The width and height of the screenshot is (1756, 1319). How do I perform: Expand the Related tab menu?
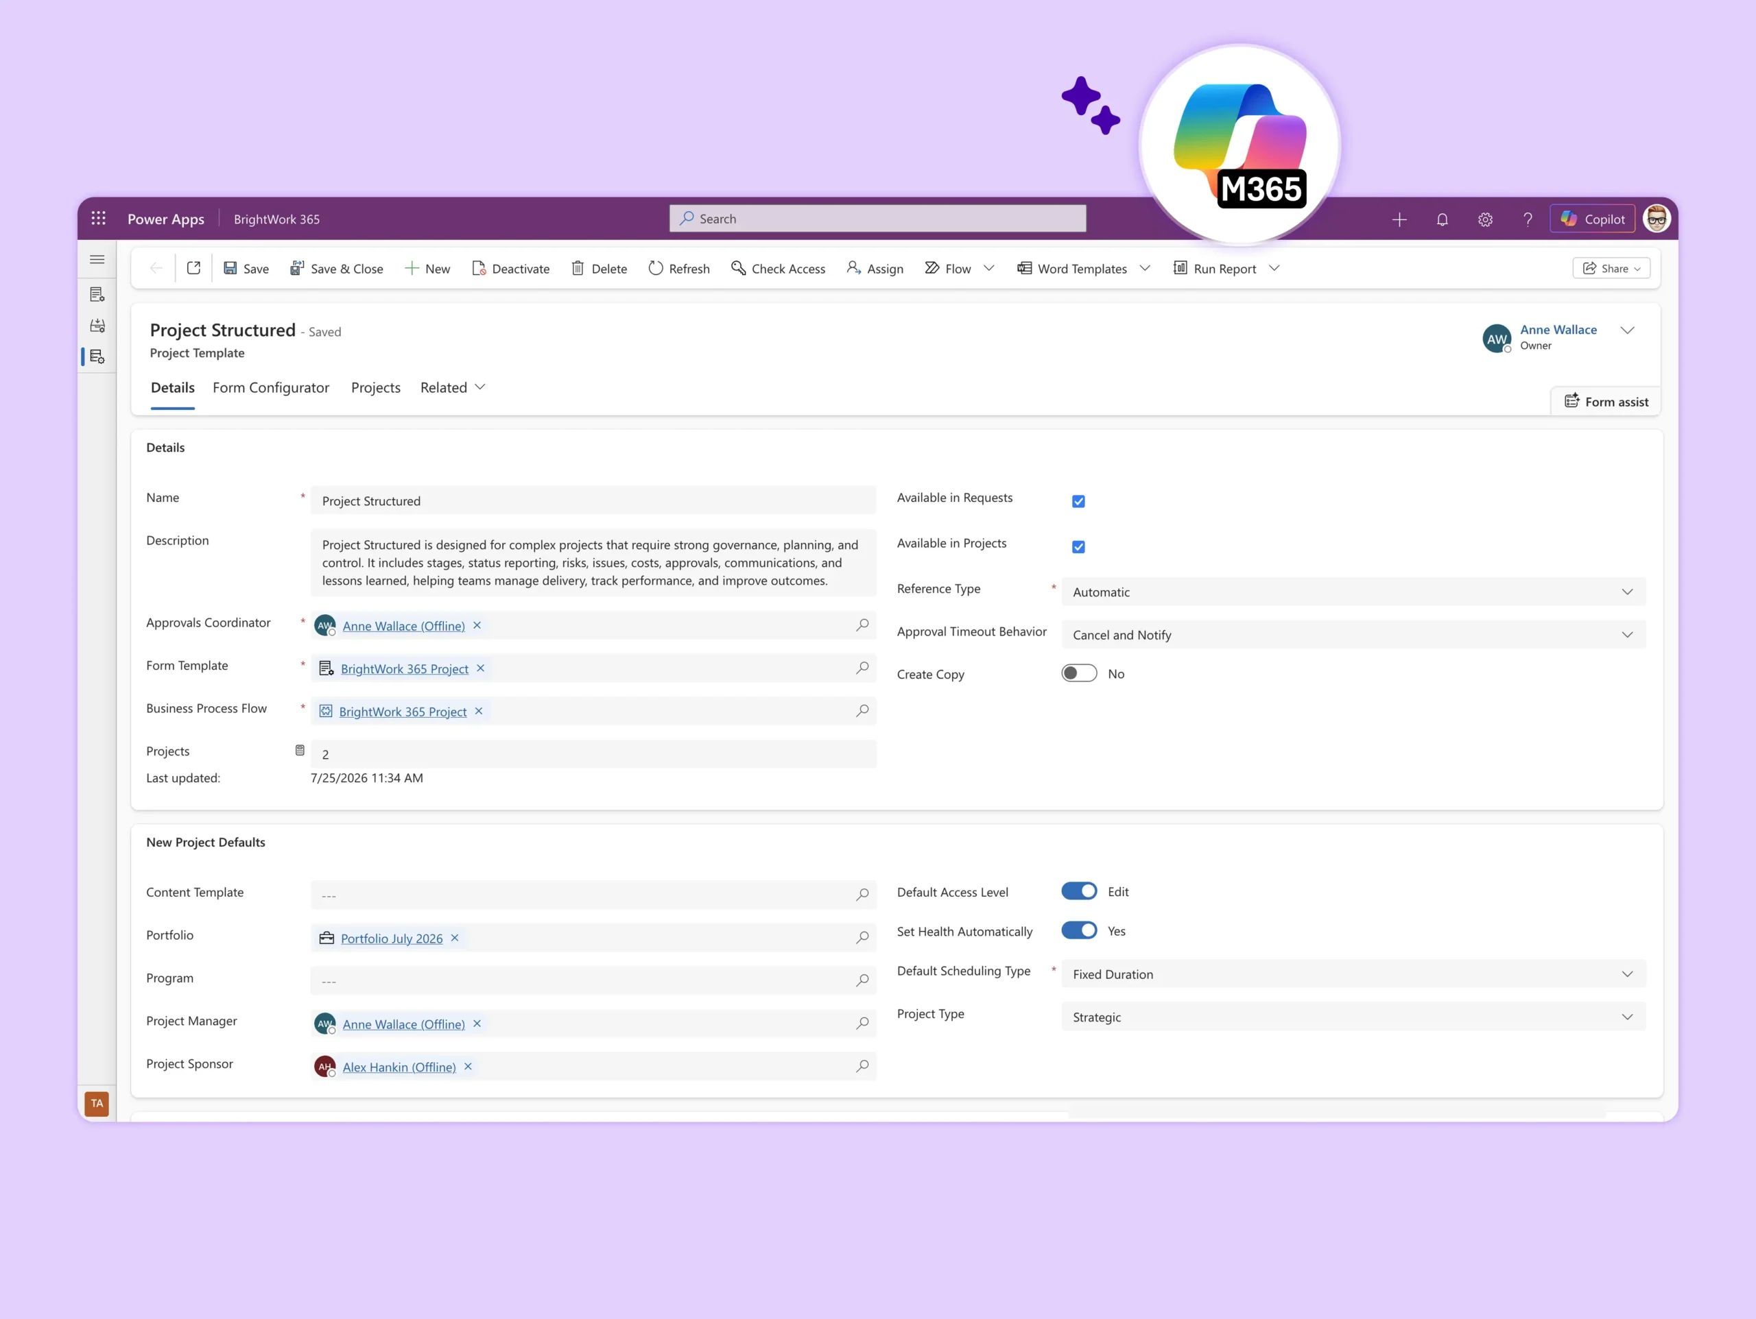coord(453,387)
